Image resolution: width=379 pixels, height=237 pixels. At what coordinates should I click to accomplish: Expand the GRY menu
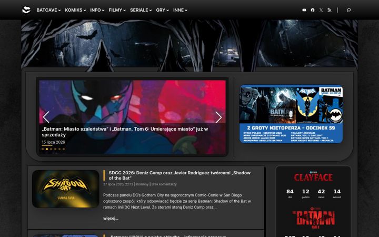coord(162,10)
